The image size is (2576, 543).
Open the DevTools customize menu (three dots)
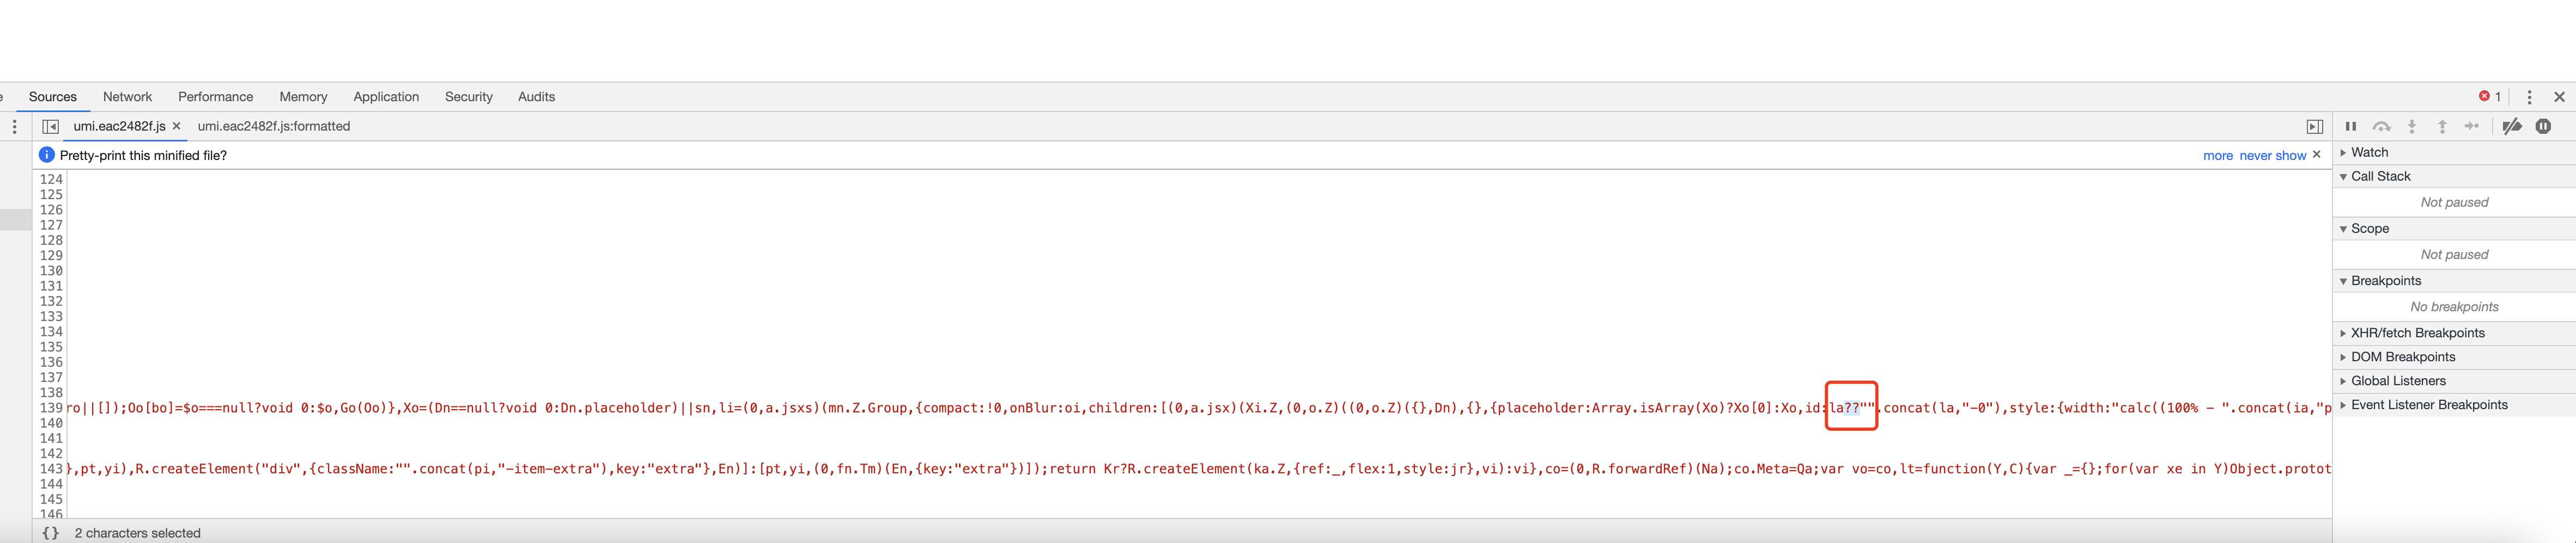(2530, 96)
